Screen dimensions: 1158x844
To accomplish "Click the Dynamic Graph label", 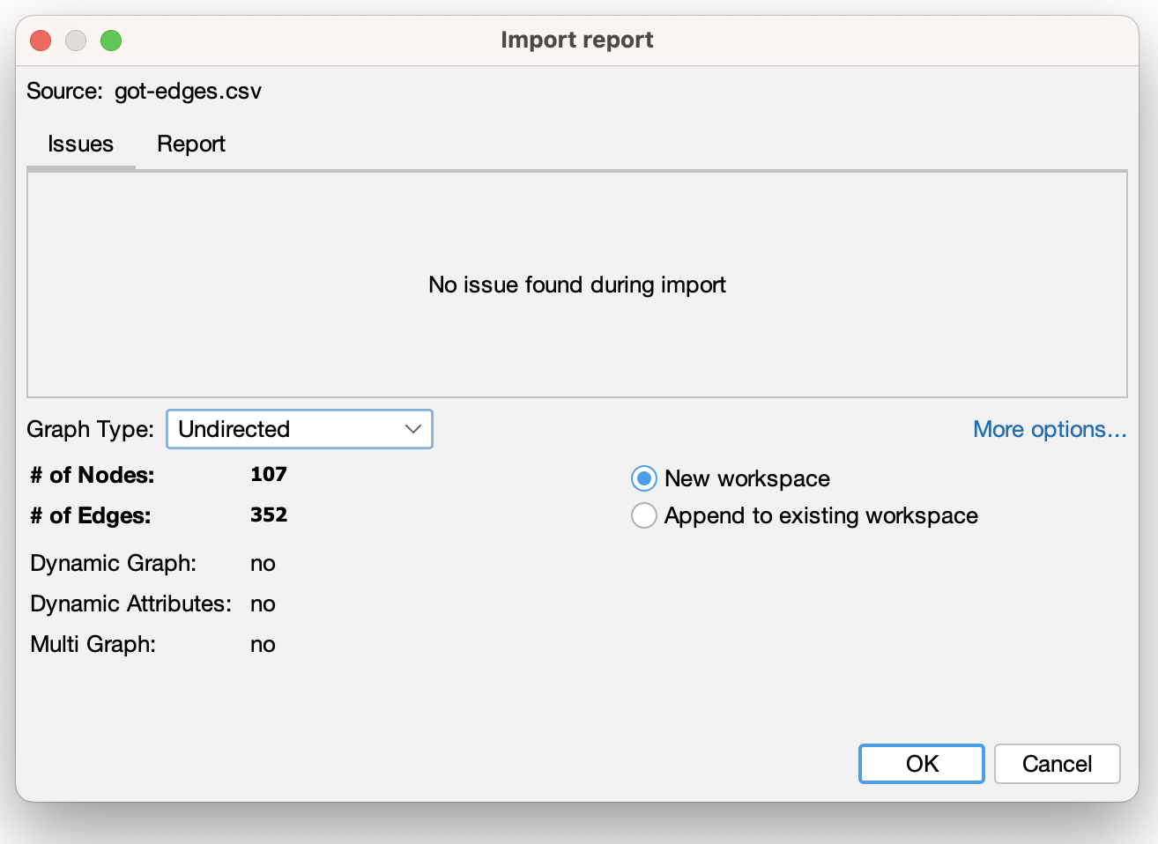I will [x=113, y=563].
